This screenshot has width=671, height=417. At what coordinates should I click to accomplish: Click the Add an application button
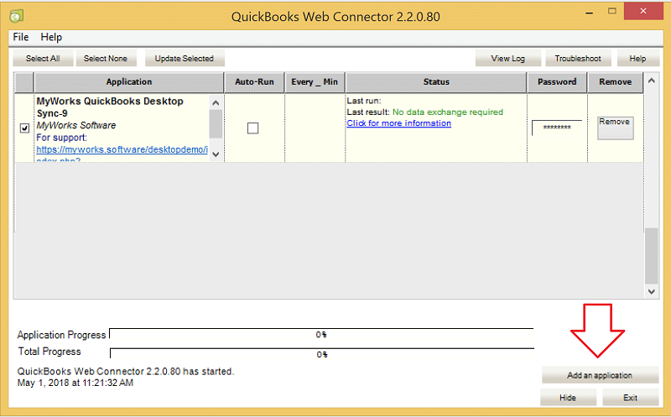point(600,375)
